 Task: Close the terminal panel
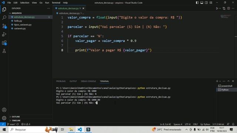point(233,81)
